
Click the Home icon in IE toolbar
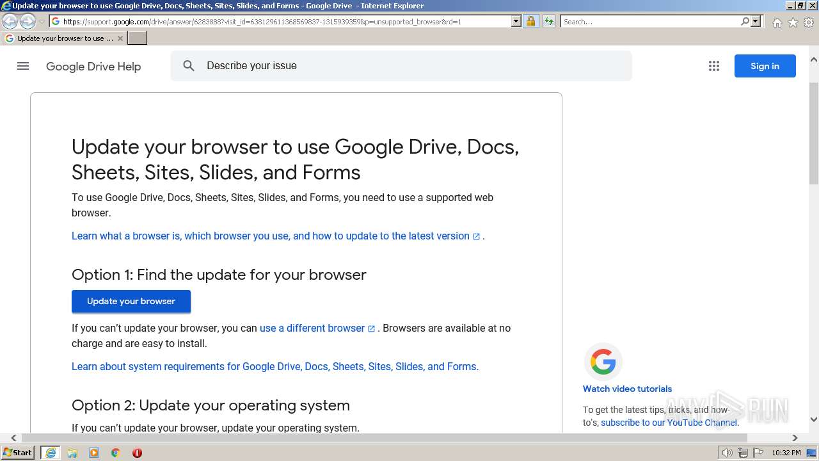coord(777,22)
